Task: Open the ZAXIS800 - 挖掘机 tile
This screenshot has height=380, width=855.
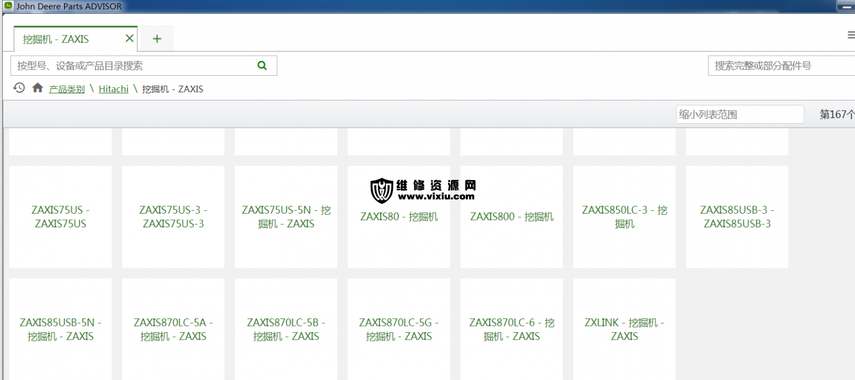Action: pos(512,217)
